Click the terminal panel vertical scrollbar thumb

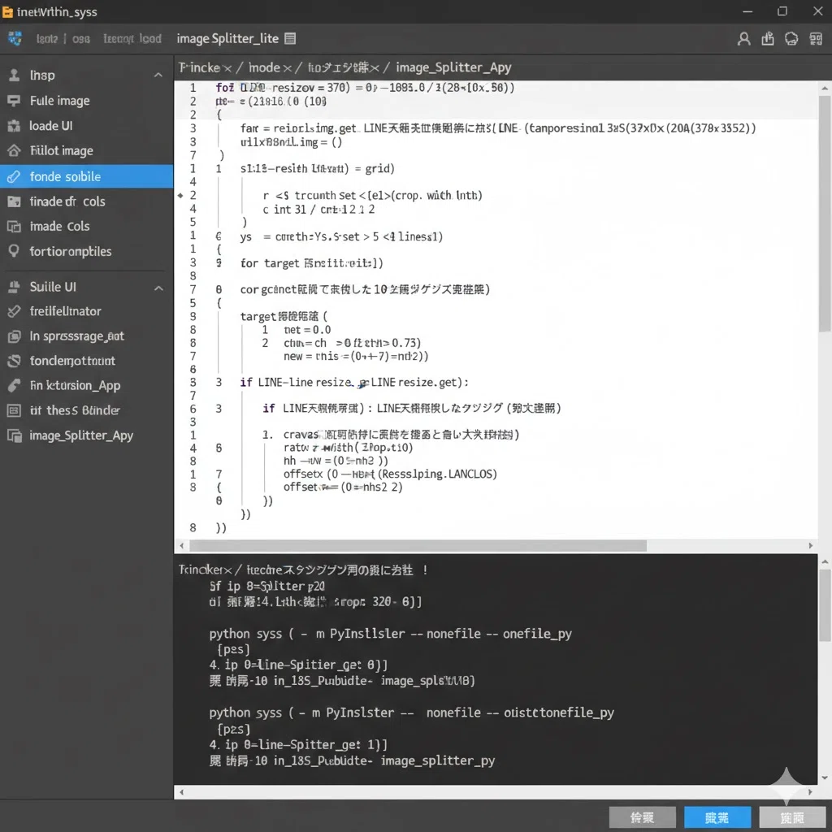coord(825,605)
